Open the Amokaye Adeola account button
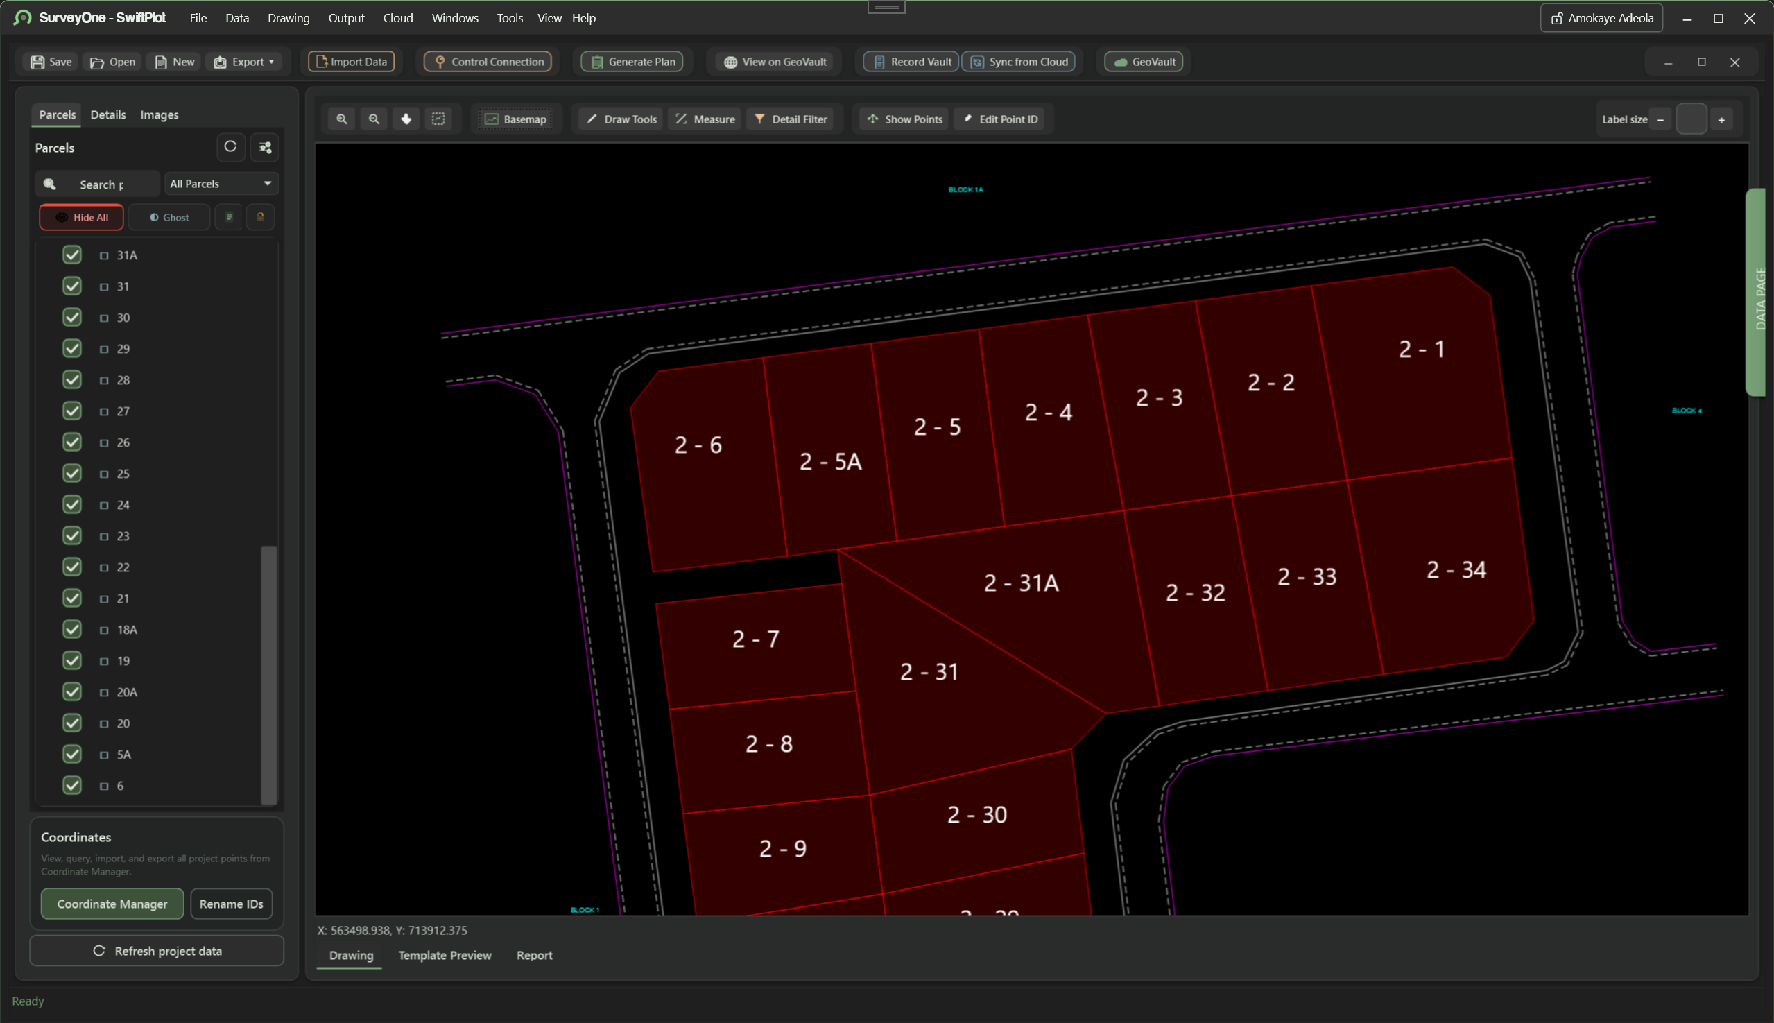1774x1023 pixels. 1602,18
